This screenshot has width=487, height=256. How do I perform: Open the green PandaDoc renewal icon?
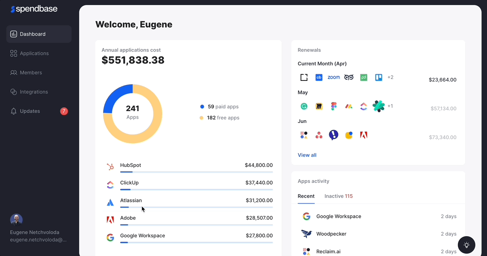pyautogui.click(x=364, y=77)
